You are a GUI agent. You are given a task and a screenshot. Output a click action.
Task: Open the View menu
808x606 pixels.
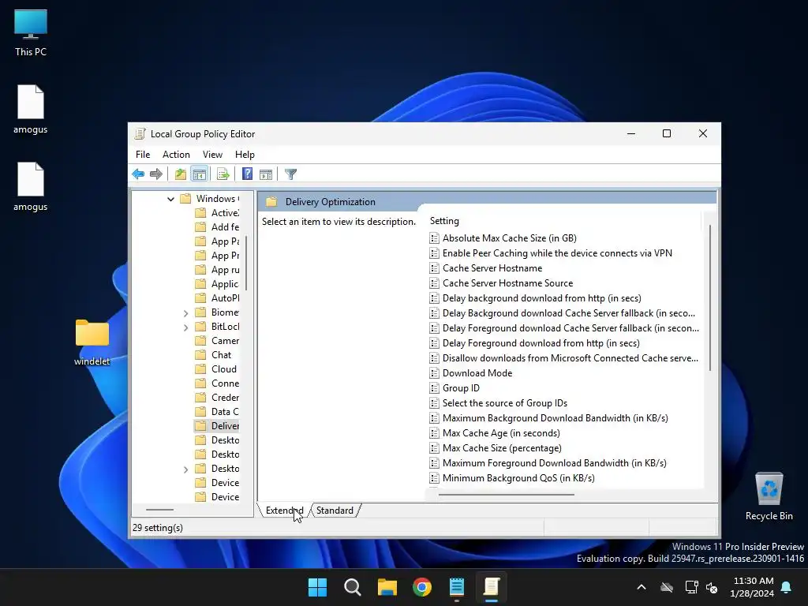pyautogui.click(x=212, y=155)
